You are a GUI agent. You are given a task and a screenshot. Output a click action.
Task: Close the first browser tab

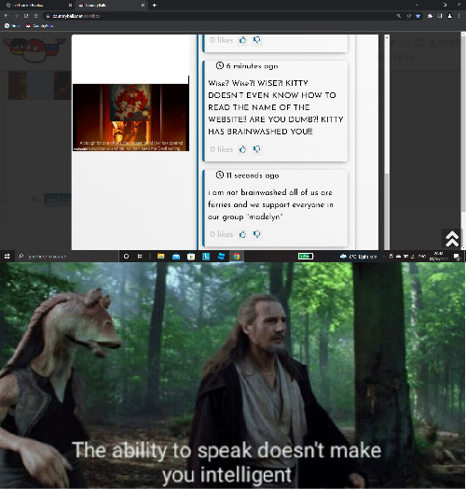pos(70,6)
